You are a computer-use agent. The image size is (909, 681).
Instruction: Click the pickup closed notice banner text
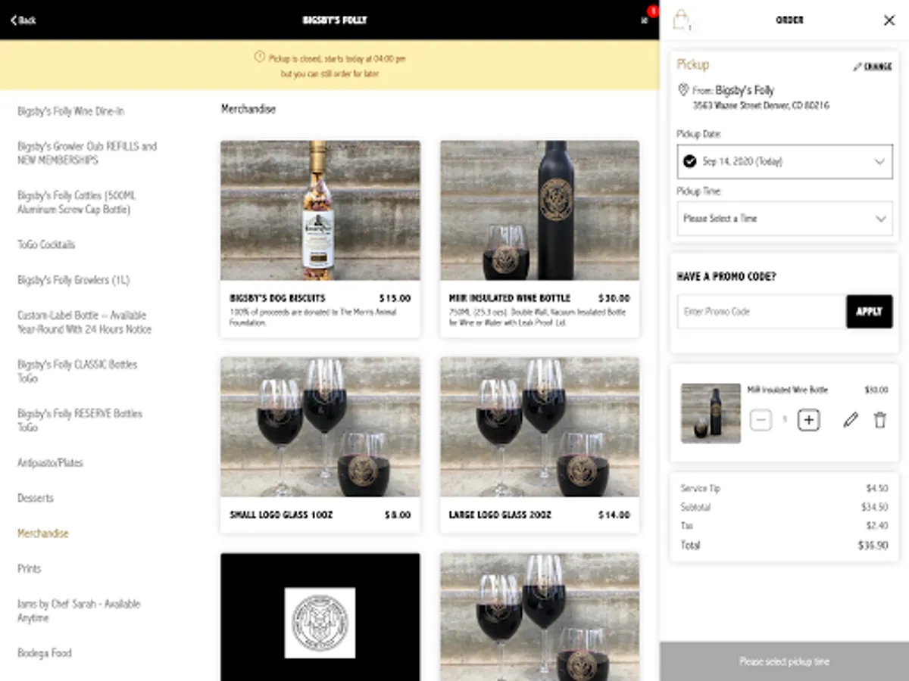click(x=337, y=66)
